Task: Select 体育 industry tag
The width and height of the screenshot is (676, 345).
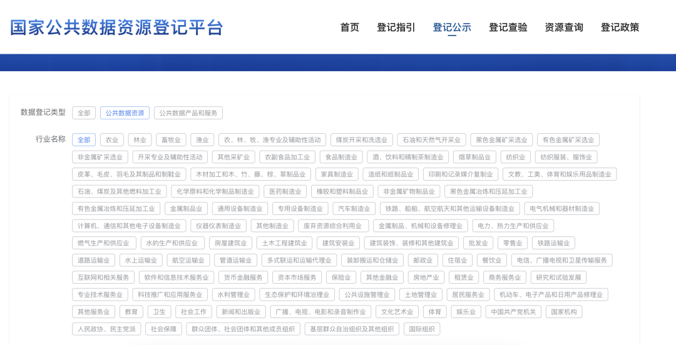Action: (434, 312)
